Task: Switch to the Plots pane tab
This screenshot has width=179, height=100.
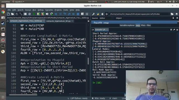Action: 143,25
